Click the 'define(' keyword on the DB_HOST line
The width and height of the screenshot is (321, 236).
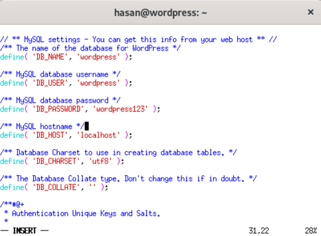(x=14, y=135)
